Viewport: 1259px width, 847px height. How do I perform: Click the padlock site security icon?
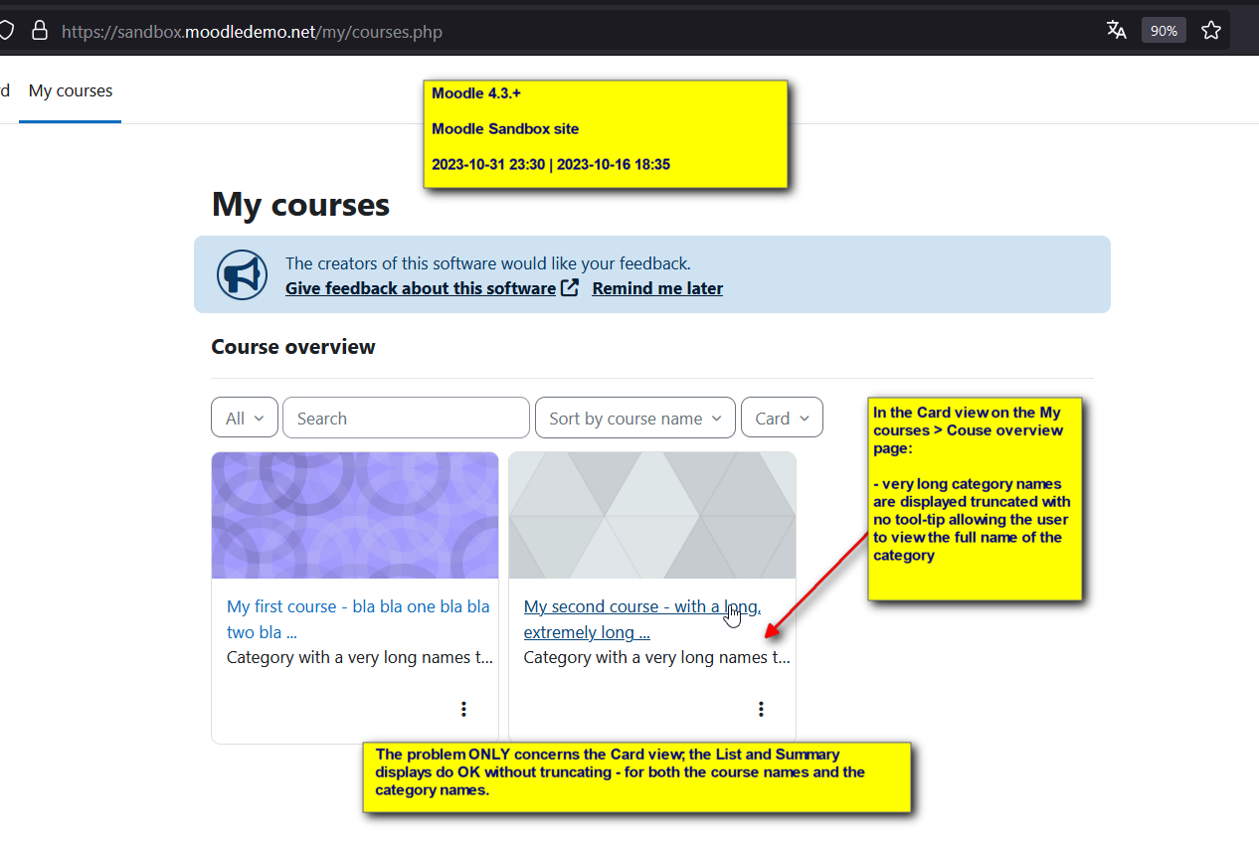click(40, 30)
